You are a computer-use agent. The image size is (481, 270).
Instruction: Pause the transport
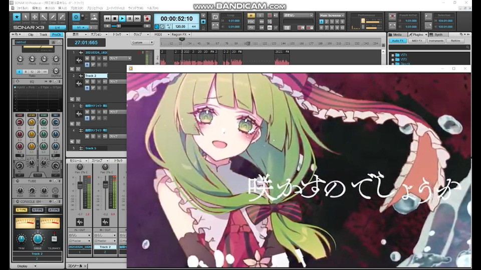point(130,18)
